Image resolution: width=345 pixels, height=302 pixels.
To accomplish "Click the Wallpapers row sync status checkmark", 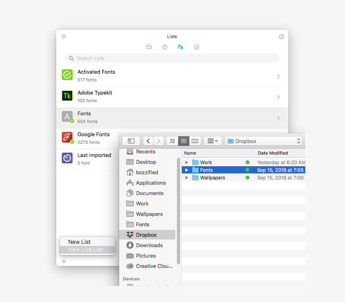I will point(248,178).
